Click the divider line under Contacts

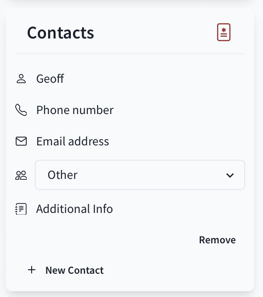pyautogui.click(x=130, y=54)
